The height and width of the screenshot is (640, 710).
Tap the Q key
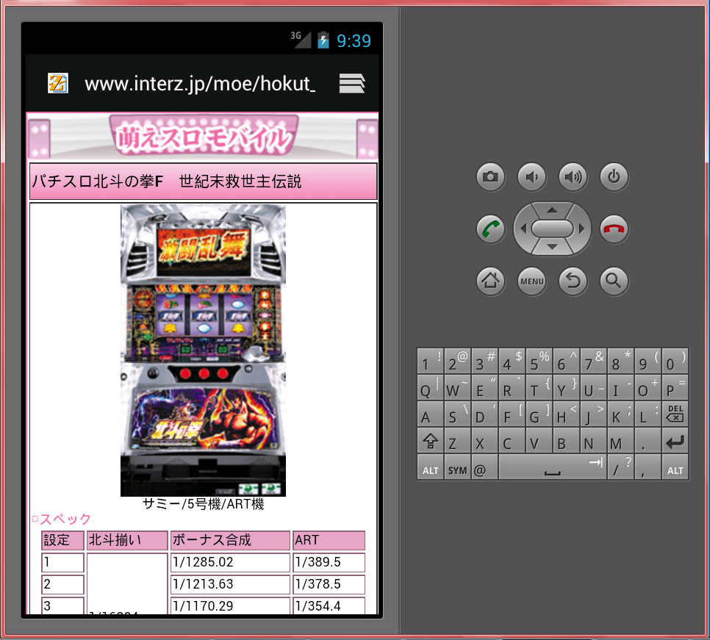(x=430, y=387)
